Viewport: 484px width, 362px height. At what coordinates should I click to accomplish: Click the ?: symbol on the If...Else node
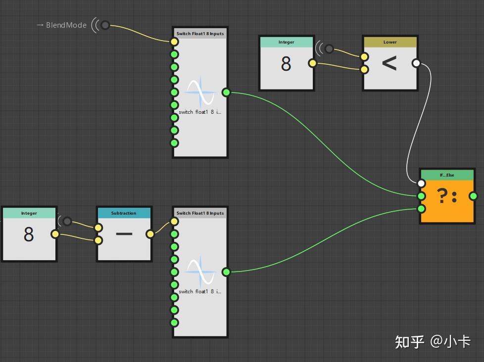click(x=447, y=196)
